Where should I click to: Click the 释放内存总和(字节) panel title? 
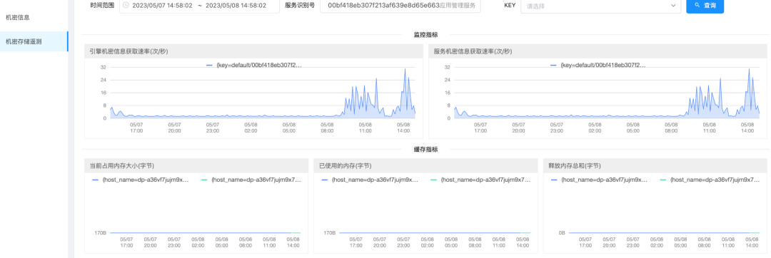click(x=574, y=166)
